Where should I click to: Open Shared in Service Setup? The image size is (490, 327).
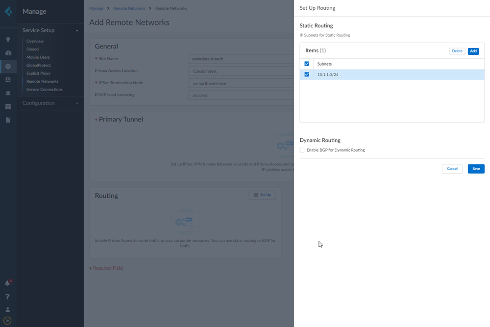[32, 49]
